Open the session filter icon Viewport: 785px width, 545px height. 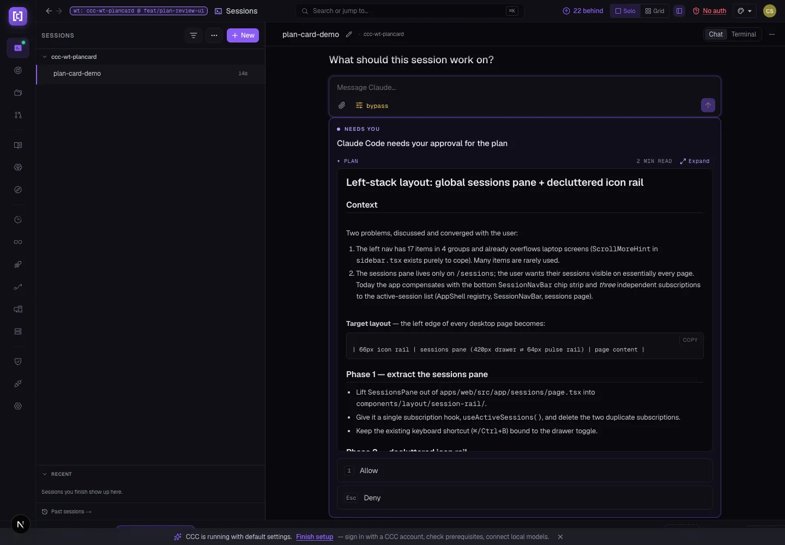(x=194, y=35)
